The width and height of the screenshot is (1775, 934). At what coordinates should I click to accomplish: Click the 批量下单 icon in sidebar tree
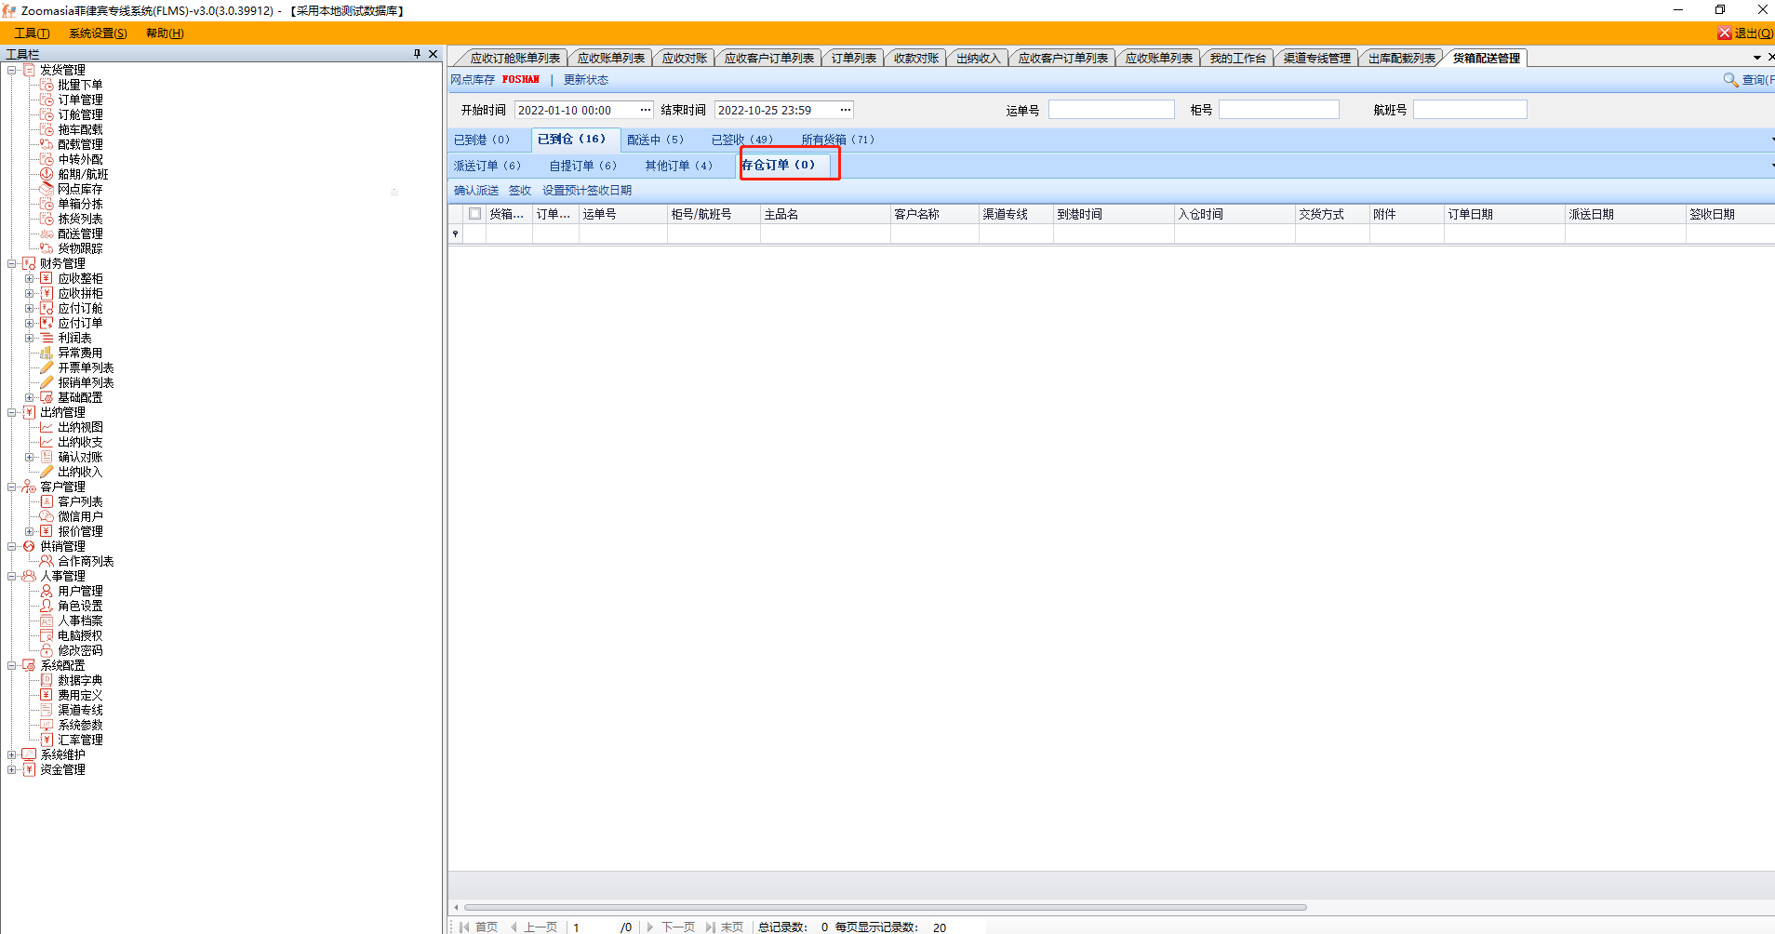47,85
